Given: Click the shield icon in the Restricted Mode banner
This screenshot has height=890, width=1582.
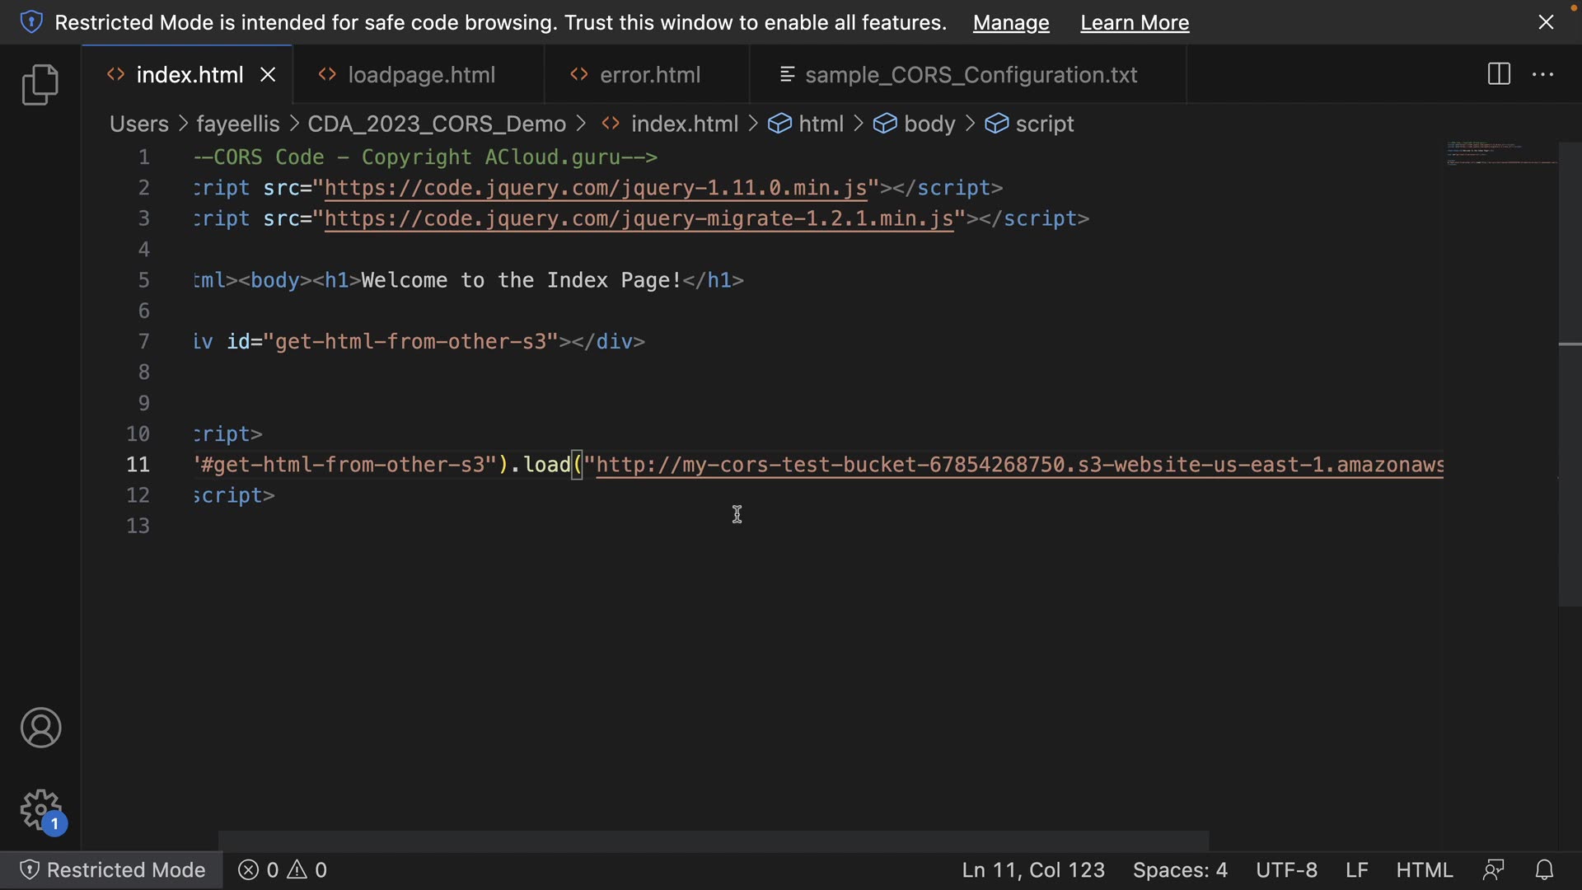Looking at the screenshot, I should coord(30,22).
